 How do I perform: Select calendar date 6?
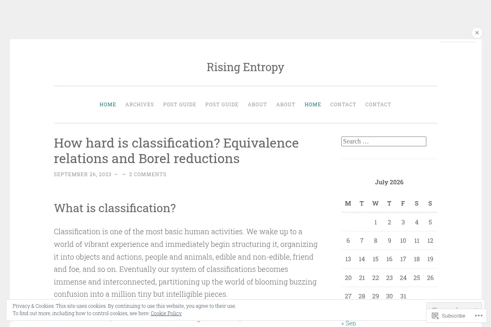point(348,240)
